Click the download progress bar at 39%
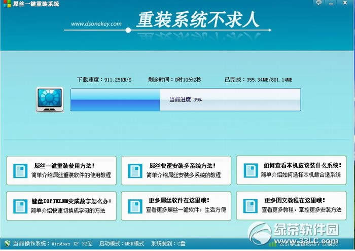 point(185,100)
